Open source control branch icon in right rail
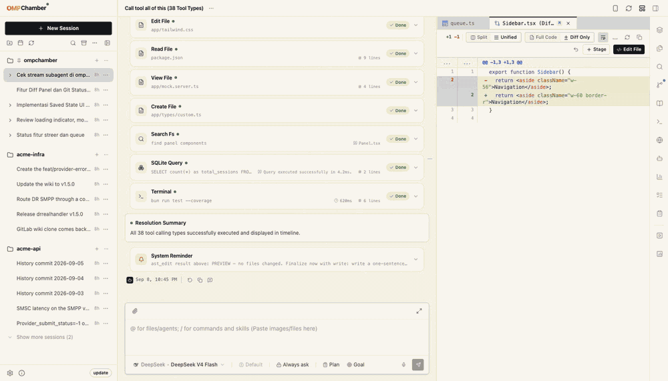Viewport: 668px width, 381px height. point(659,85)
